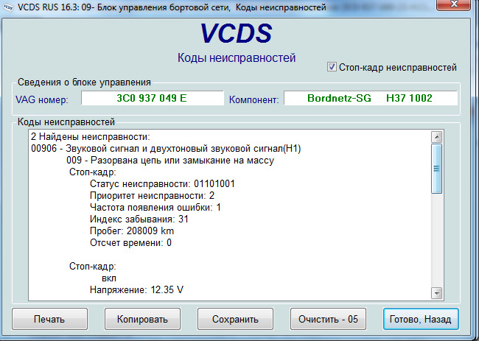Click the Готово, Назад button
This screenshot has height=341, width=479.
[421, 319]
